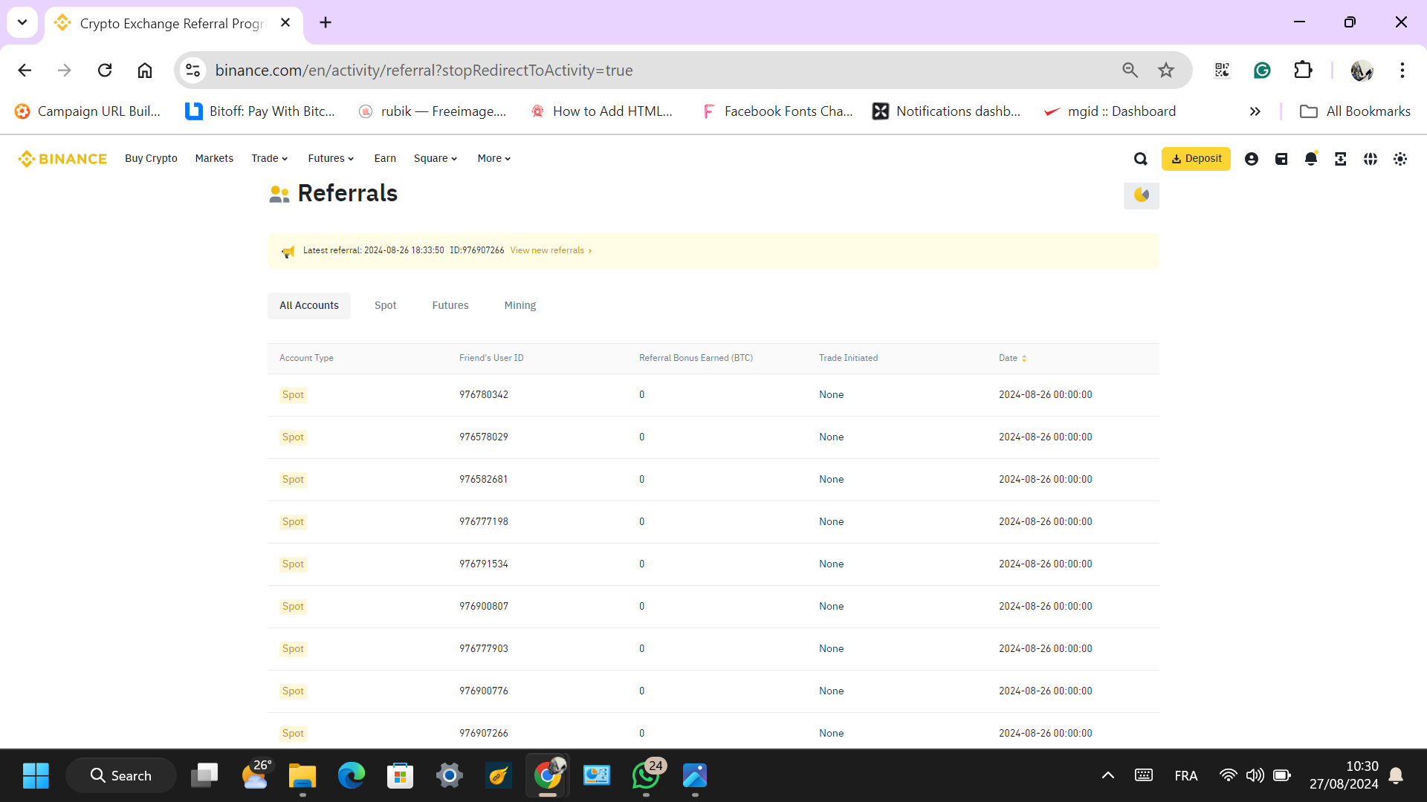Image resolution: width=1427 pixels, height=802 pixels.
Task: Switch to the Mining tab
Action: point(520,305)
